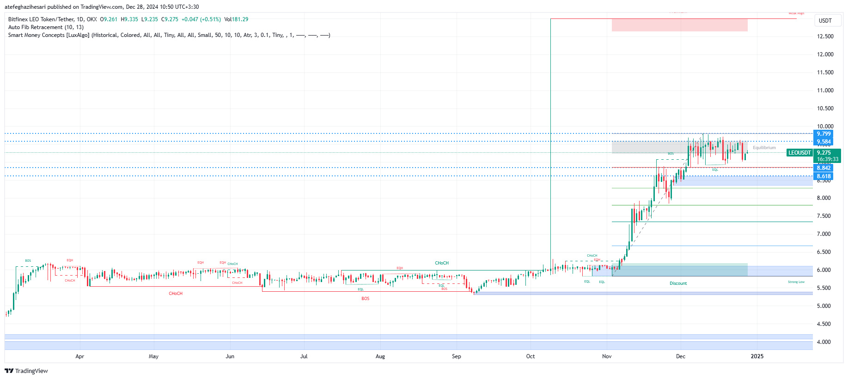Click the 12.500 price axis value
The height and width of the screenshot is (379, 848).
click(825, 36)
